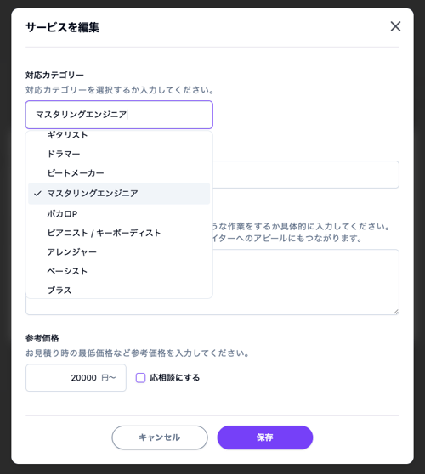Choose ボカロP from the category list
Image resolution: width=425 pixels, height=474 pixels.
point(119,214)
